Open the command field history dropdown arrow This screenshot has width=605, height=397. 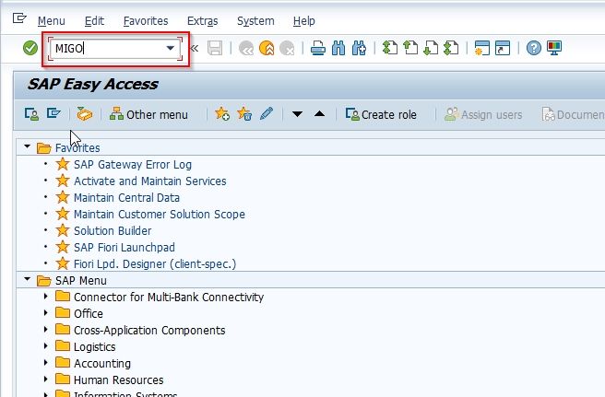[170, 48]
